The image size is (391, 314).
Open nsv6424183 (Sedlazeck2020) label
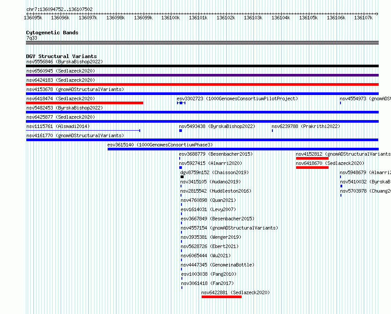61,80
